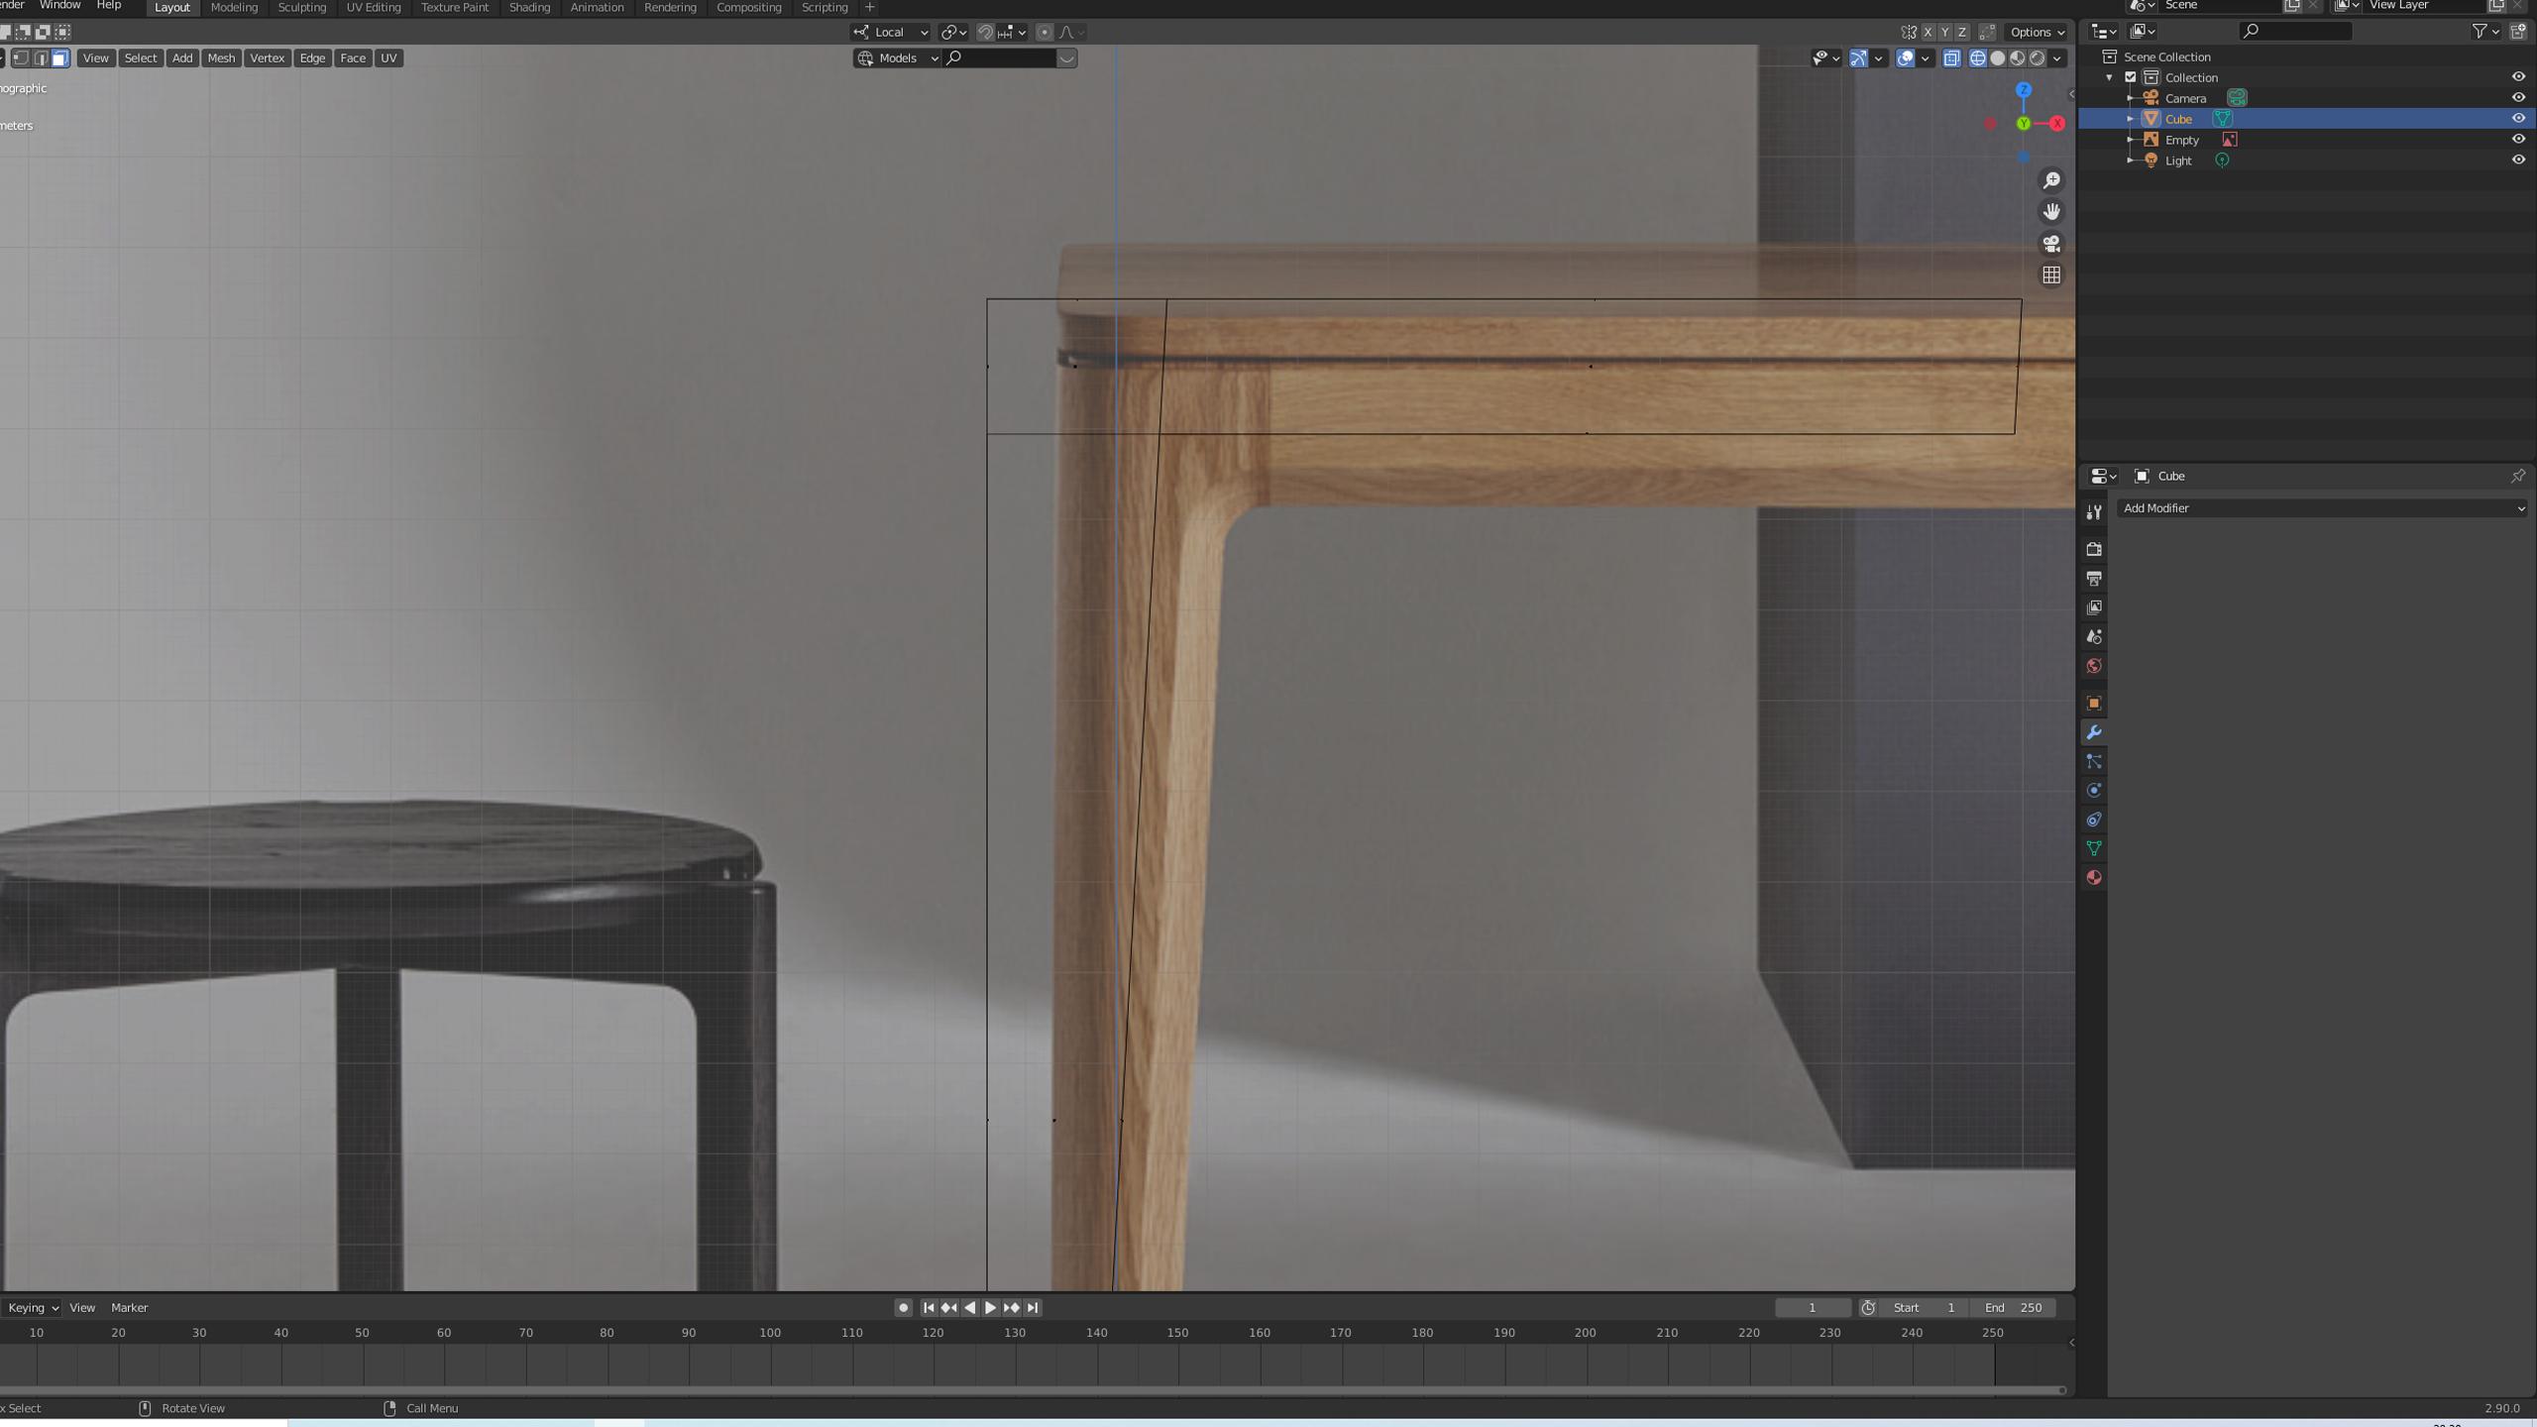Open the World properties tab
The image size is (2537, 1427).
pyautogui.click(x=2093, y=666)
